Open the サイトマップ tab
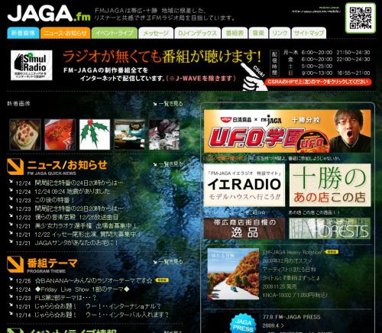The height and width of the screenshot is (333, 382). [309, 33]
